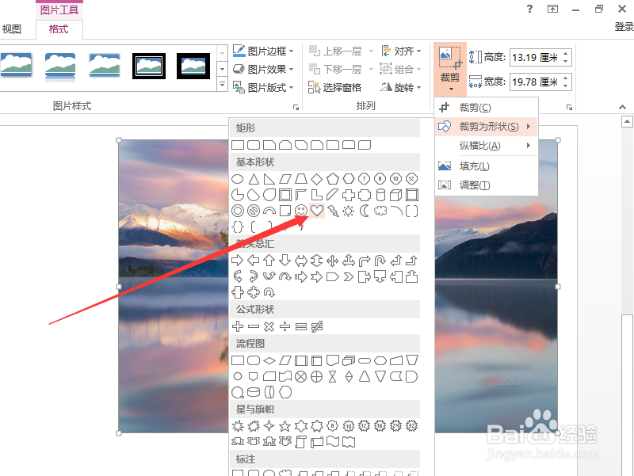Select the cloud shape
The height and width of the screenshot is (476, 634).
[x=380, y=211]
